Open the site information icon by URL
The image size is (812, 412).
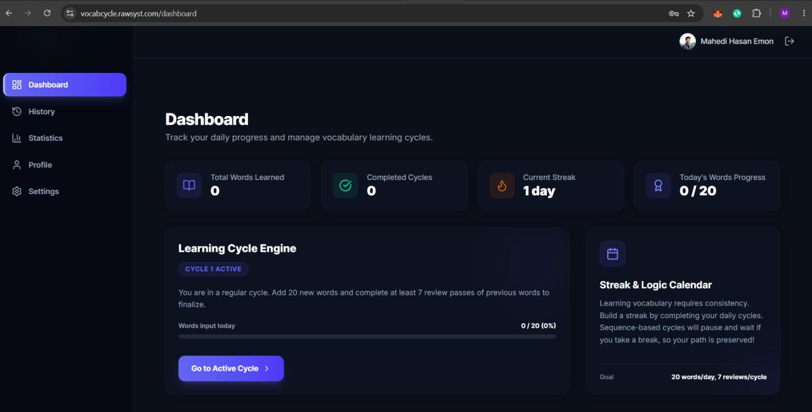(70, 13)
